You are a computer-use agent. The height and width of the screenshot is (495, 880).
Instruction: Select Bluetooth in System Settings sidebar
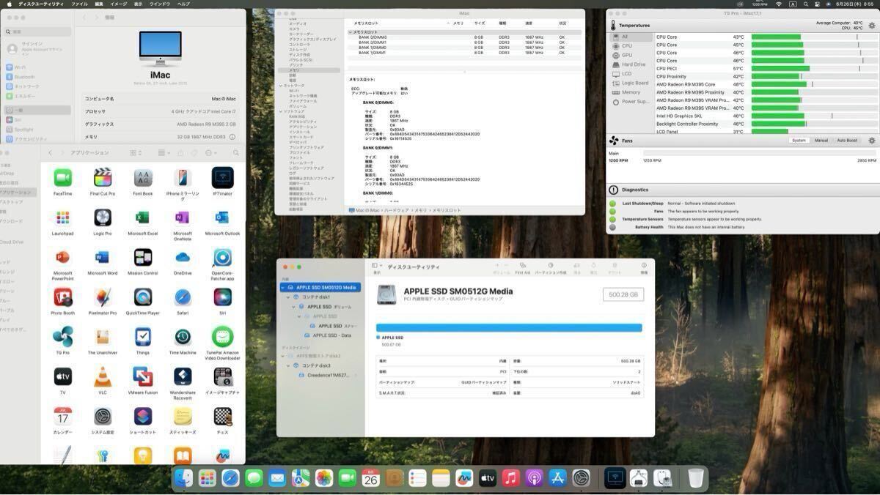[40, 76]
